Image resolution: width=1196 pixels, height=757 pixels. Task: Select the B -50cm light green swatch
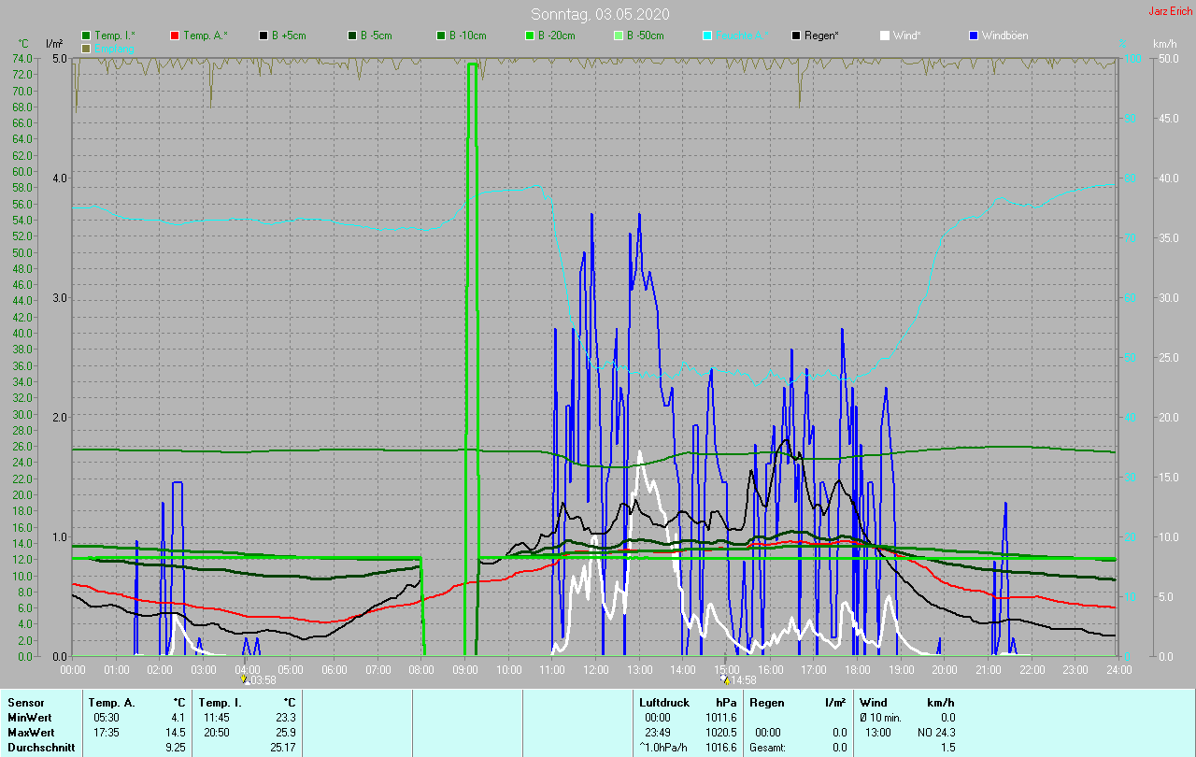pyautogui.click(x=619, y=36)
